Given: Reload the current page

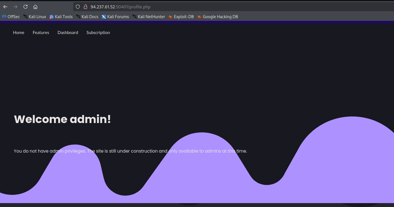Looking at the screenshot, I should 25,7.
